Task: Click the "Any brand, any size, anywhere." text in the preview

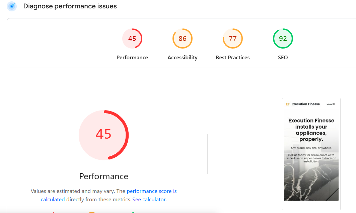Action: pyautogui.click(x=311, y=148)
